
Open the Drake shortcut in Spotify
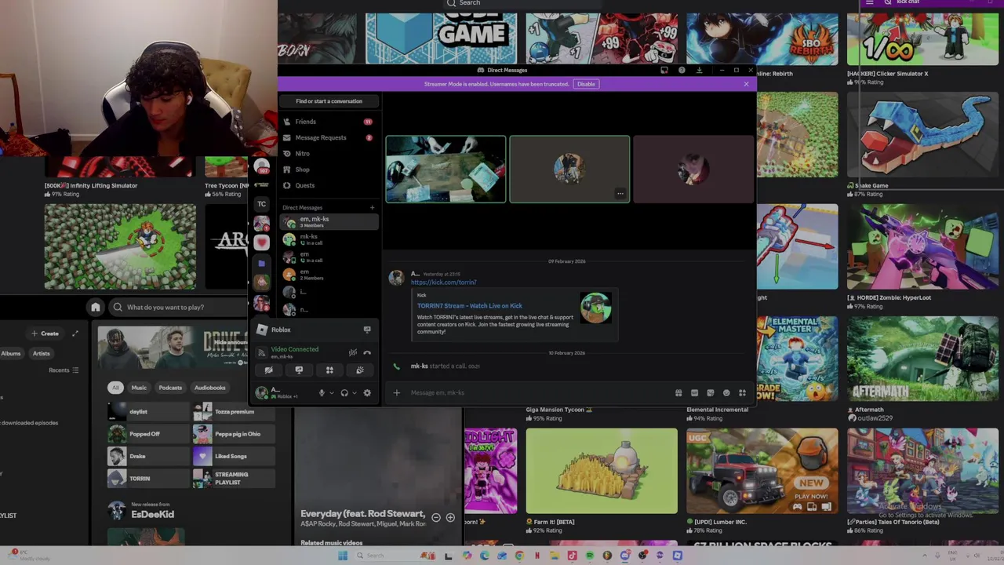tap(148, 456)
